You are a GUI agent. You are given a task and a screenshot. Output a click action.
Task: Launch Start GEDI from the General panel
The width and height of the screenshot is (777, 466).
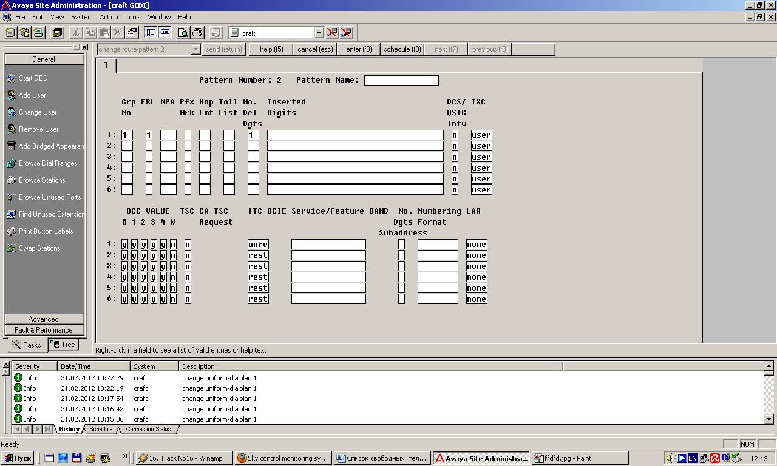coord(34,78)
